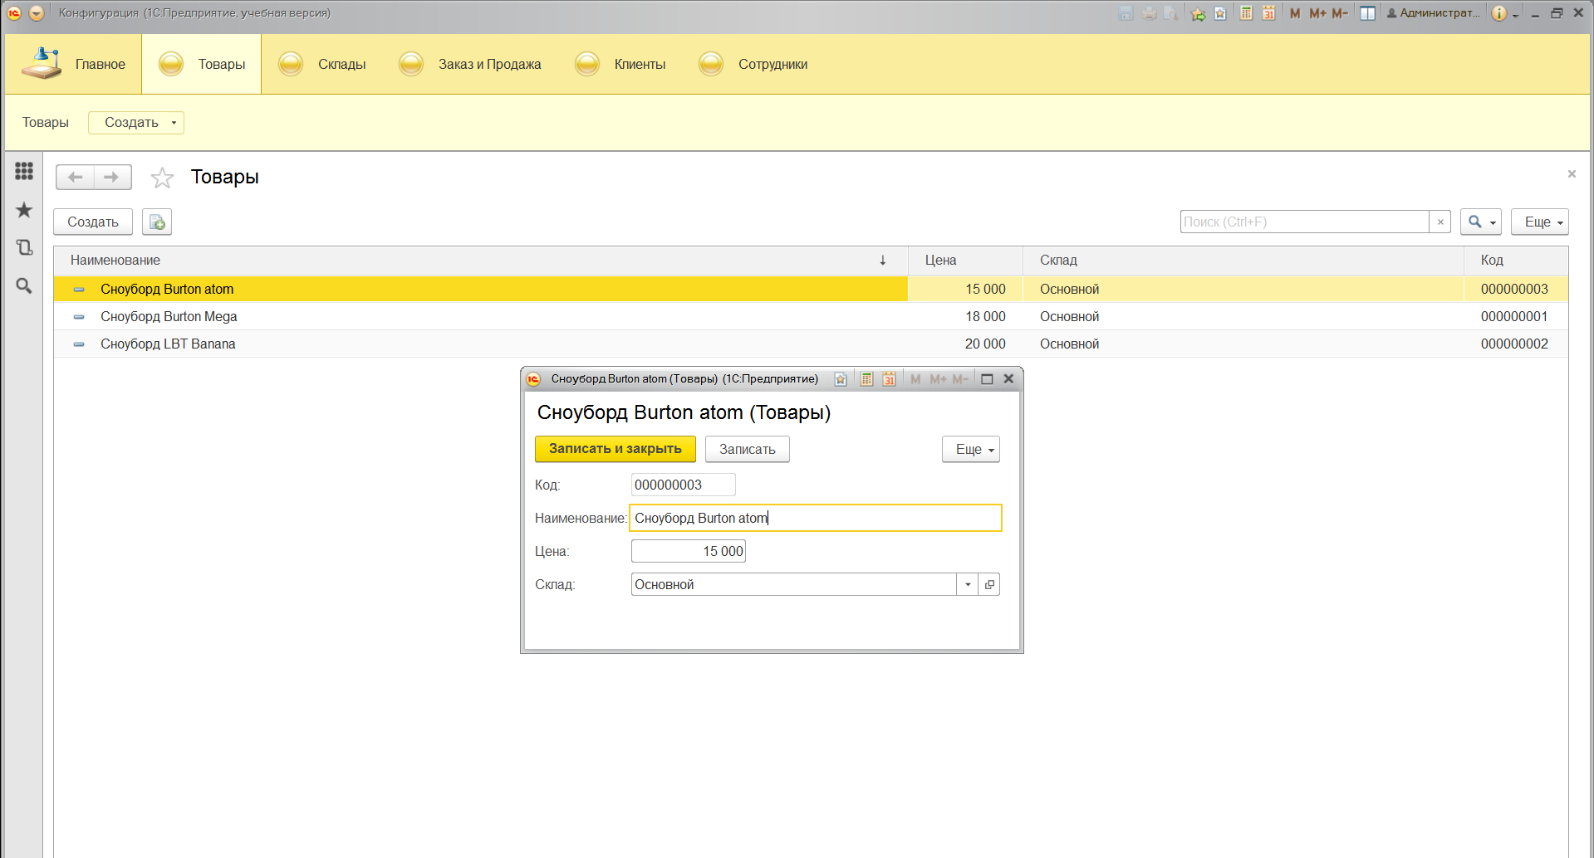Navigate forward with the right arrow
1594x858 pixels.
112,177
